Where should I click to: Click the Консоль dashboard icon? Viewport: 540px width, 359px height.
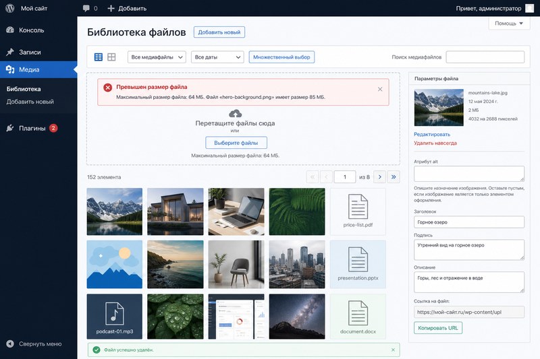pyautogui.click(x=10, y=30)
